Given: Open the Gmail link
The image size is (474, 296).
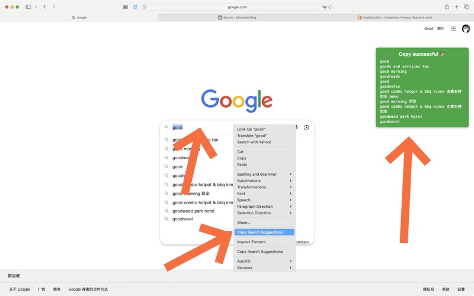Looking at the screenshot, I should point(428,28).
